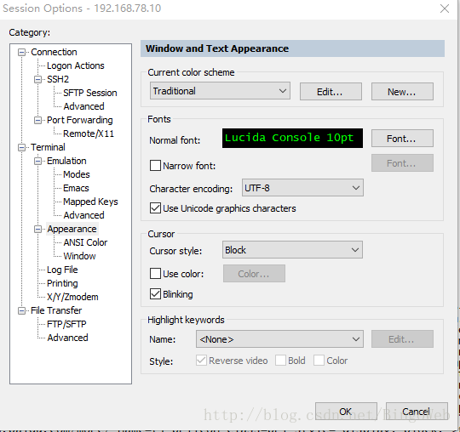The height and width of the screenshot is (432, 460).
Task: Open the Normal font Font dialog
Action: tap(402, 139)
